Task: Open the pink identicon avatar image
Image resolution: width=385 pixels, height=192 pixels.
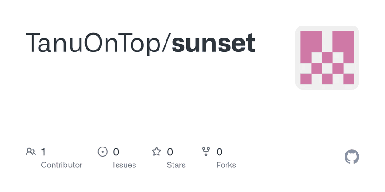Action: 327,58
